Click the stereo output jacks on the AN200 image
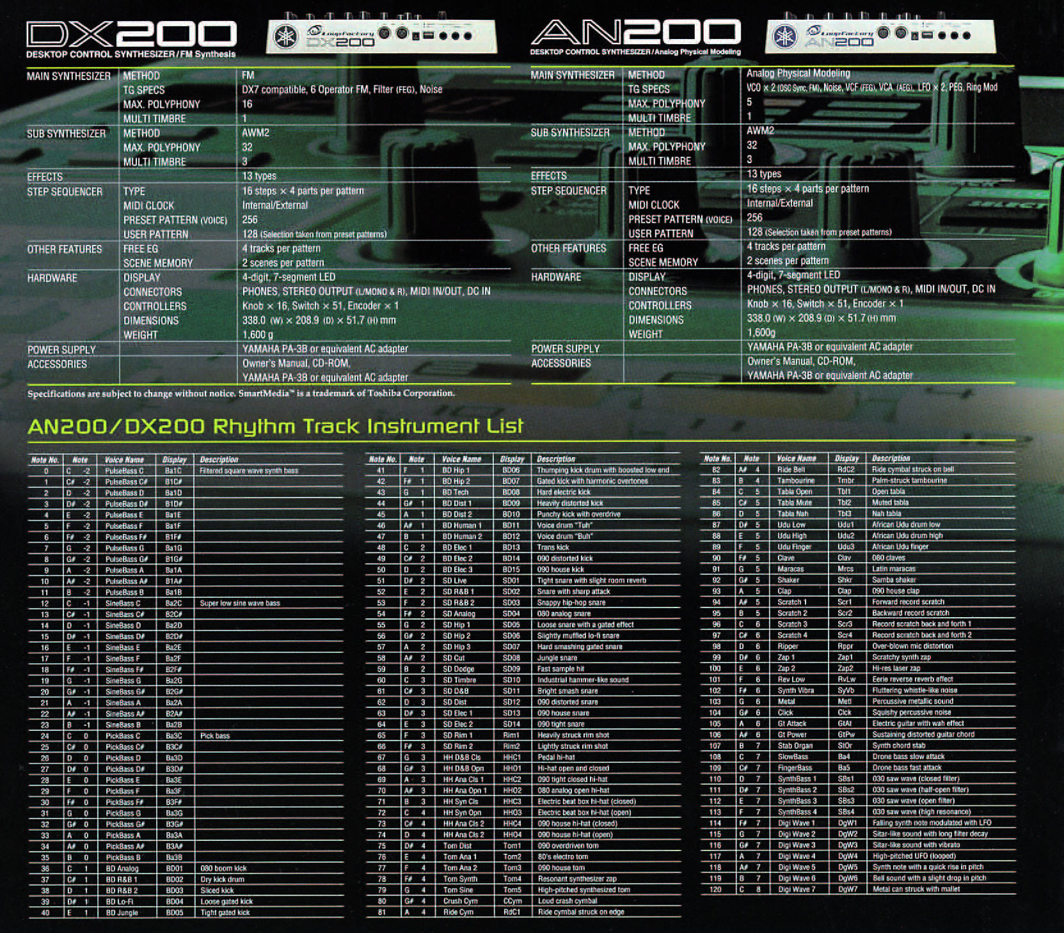Image resolution: width=1064 pixels, height=933 pixels. (953, 35)
